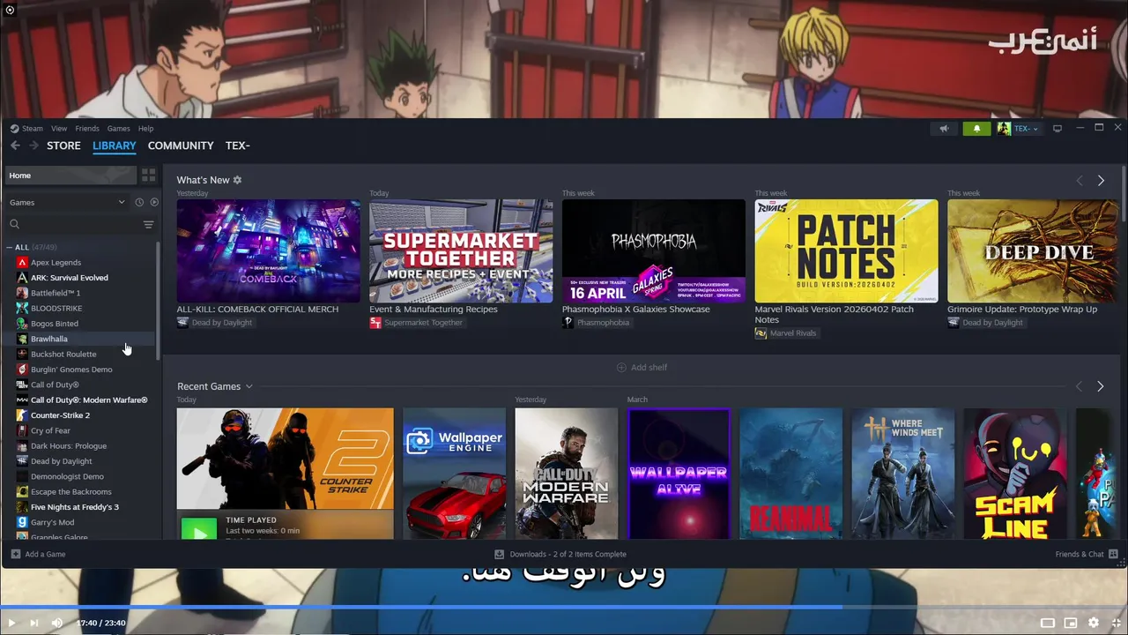Play Counter-Strike 2 with green play button
1128x635 pixels.
[198, 530]
